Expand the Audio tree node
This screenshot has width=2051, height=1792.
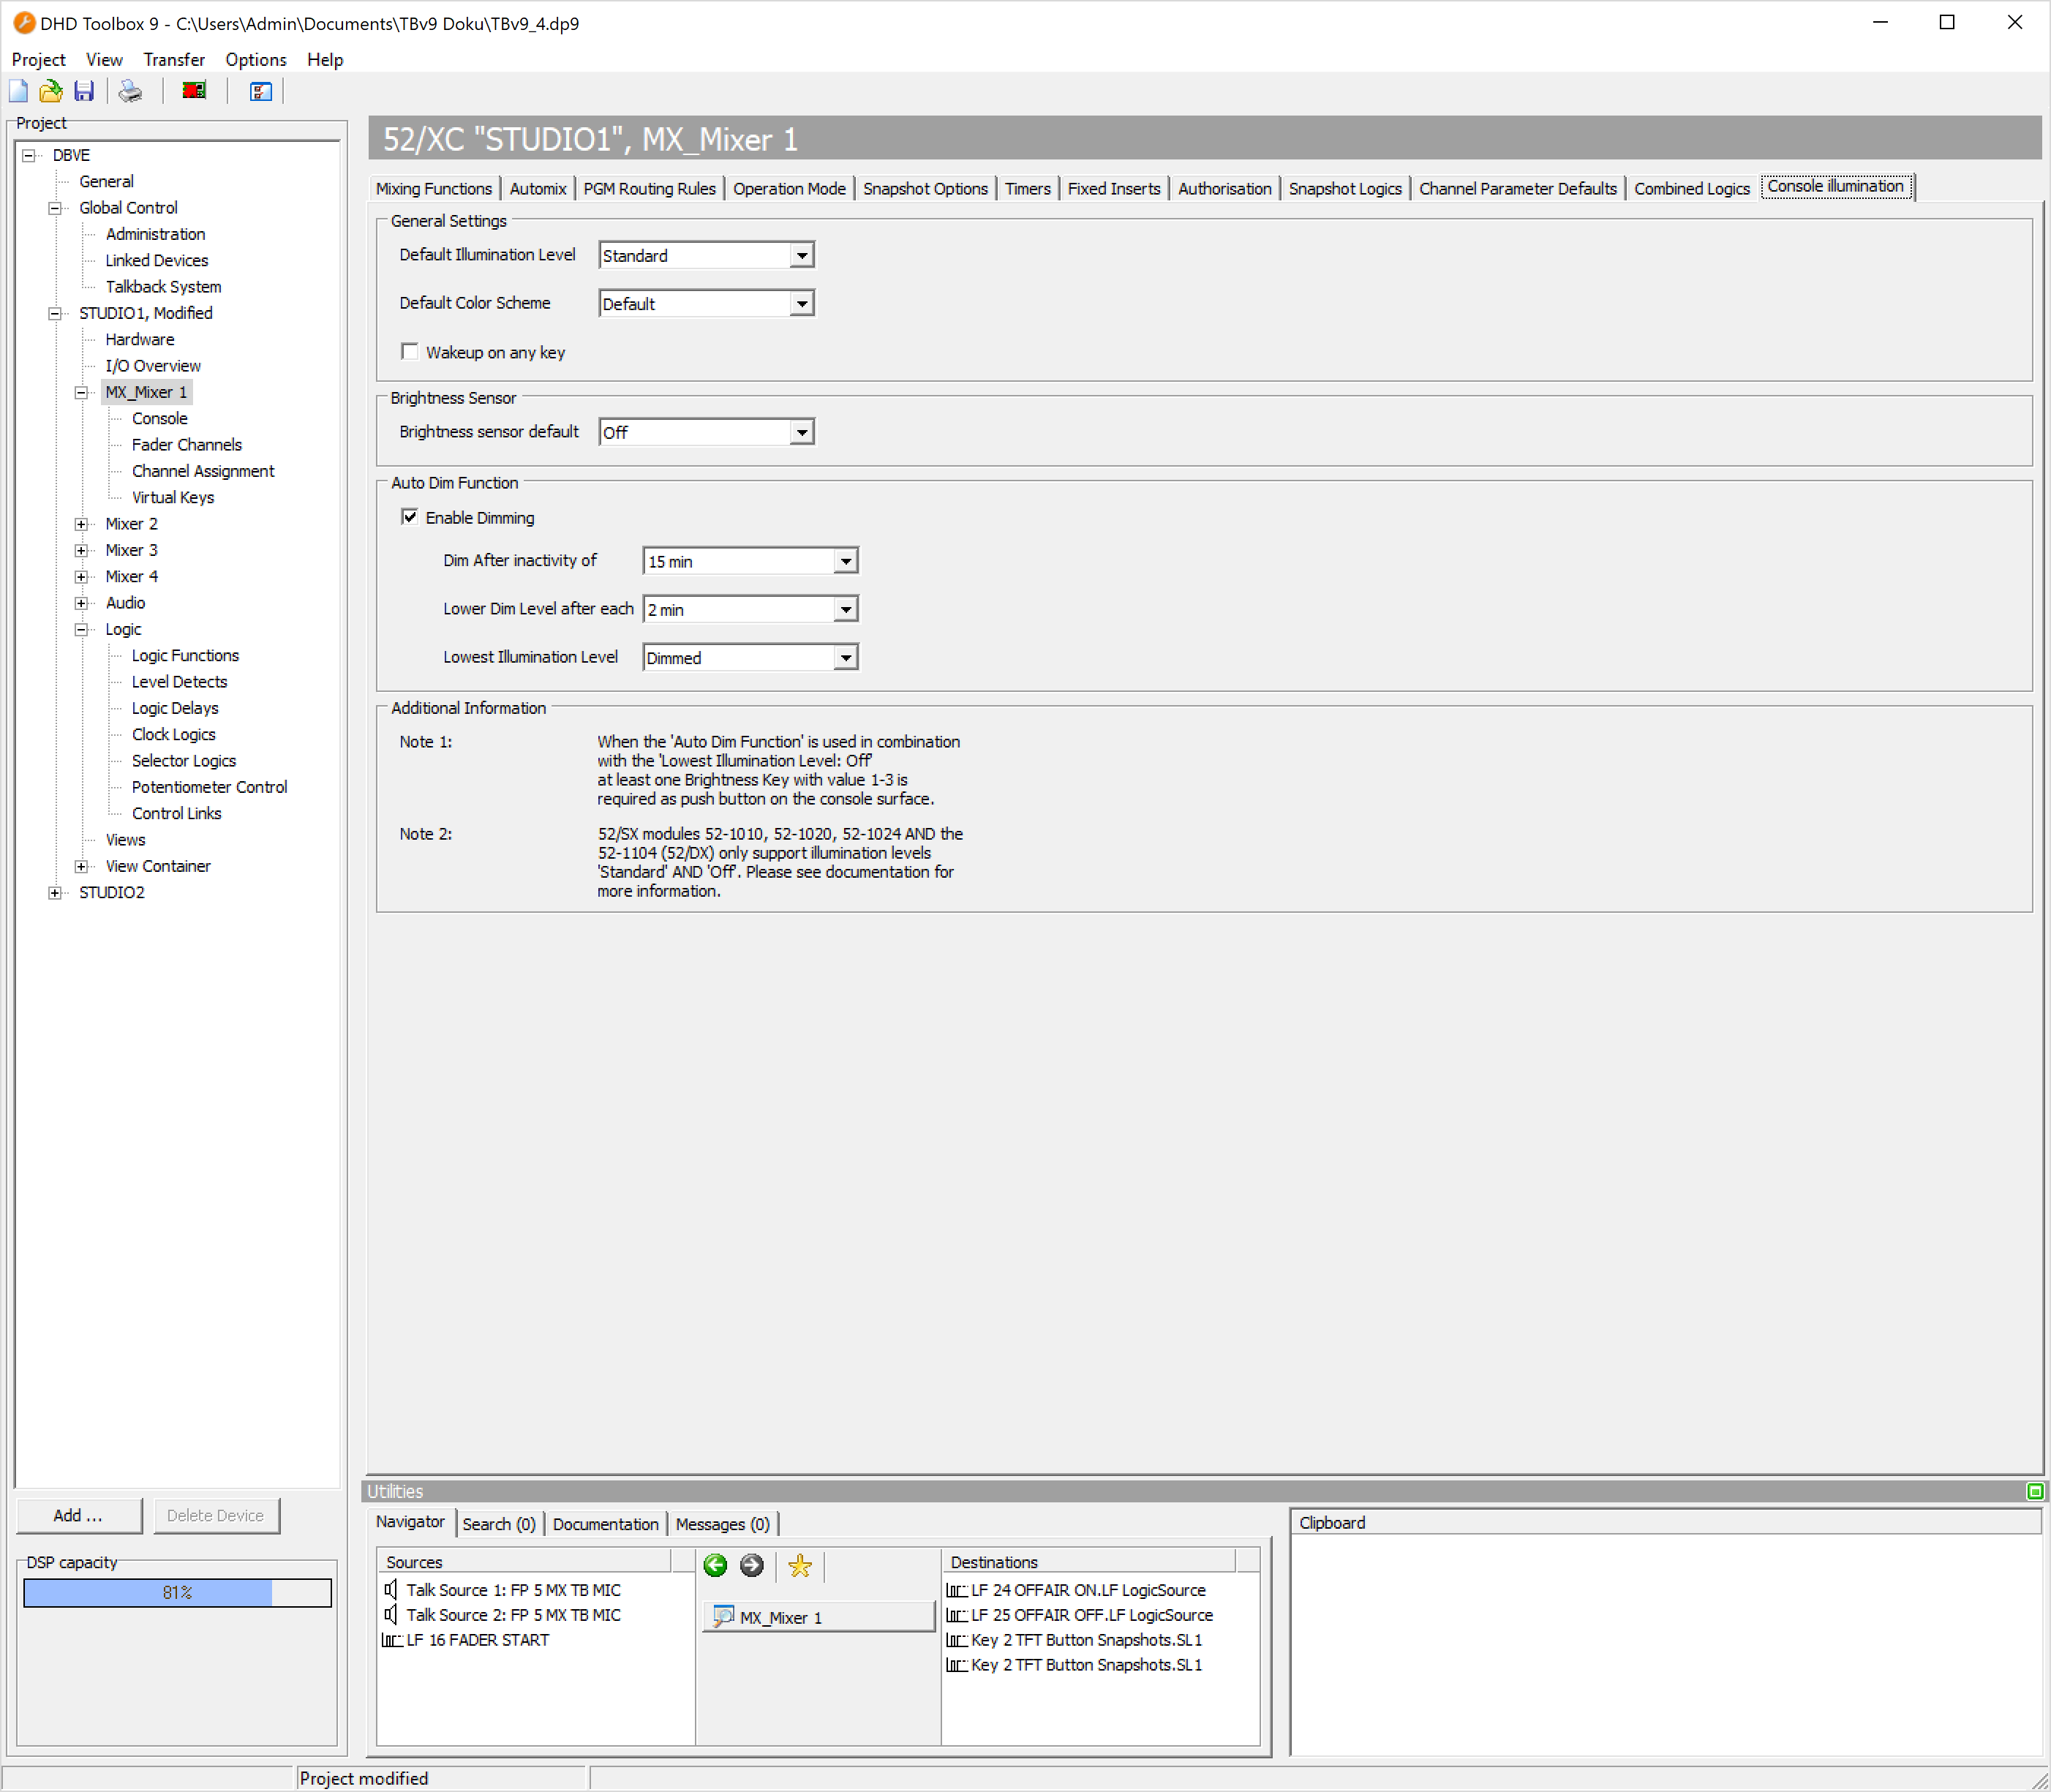[x=82, y=603]
